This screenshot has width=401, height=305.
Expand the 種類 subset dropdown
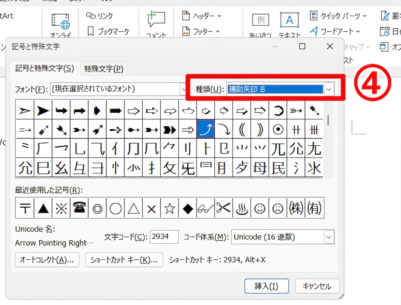329,89
